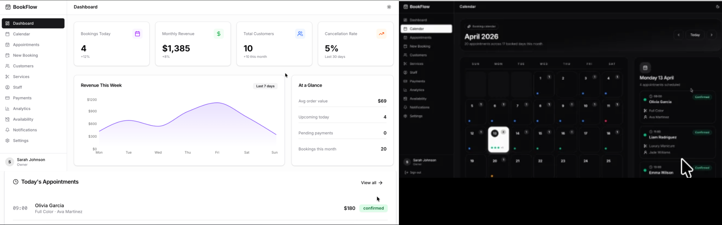The width and height of the screenshot is (722, 225).
Task: Click orange trend icon on Cancellation Rate card
Action: click(x=382, y=34)
